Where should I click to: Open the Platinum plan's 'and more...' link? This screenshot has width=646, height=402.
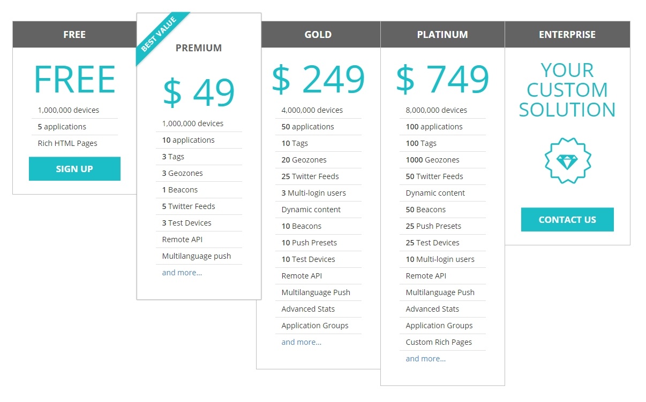(x=426, y=359)
